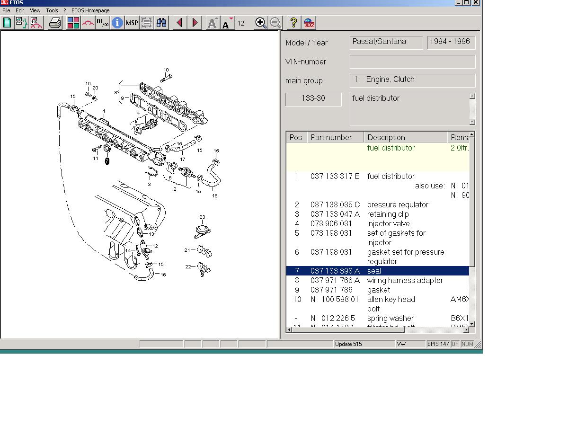Viewport: 568px width, 426px height.
Task: Open the Tools menu
Action: (52, 10)
